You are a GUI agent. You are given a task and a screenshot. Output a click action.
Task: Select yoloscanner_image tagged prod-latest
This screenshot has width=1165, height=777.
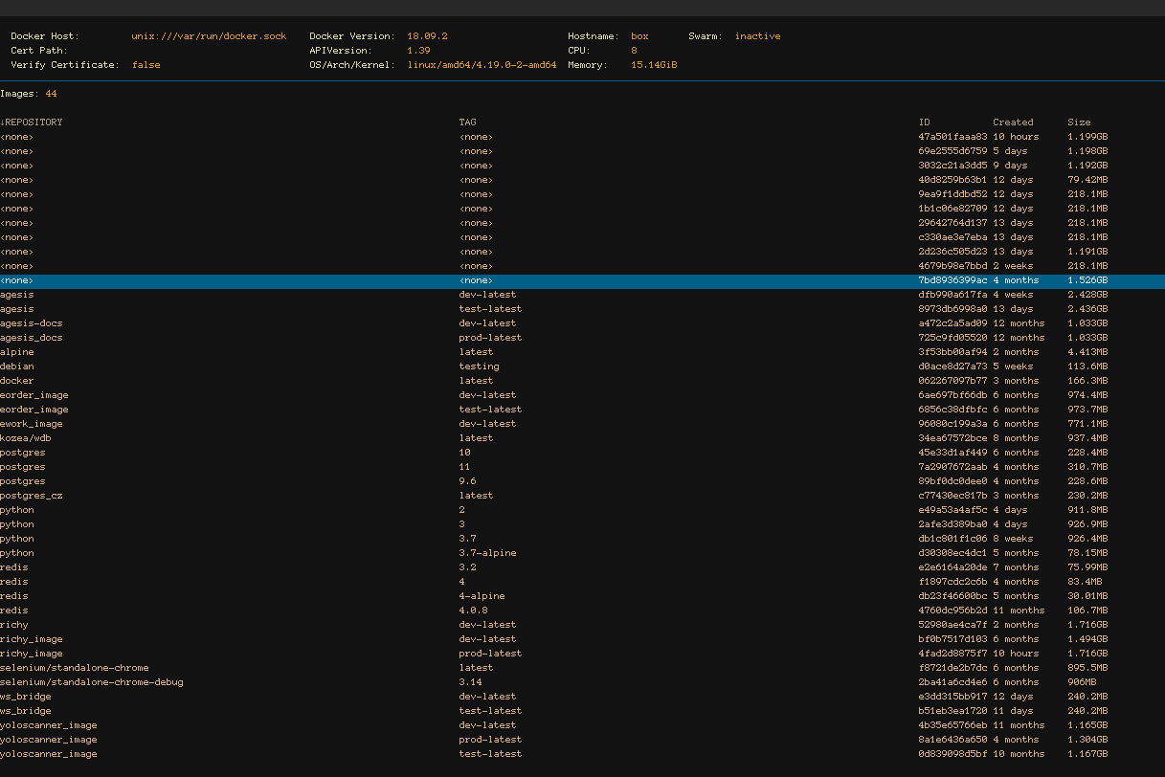point(582,740)
